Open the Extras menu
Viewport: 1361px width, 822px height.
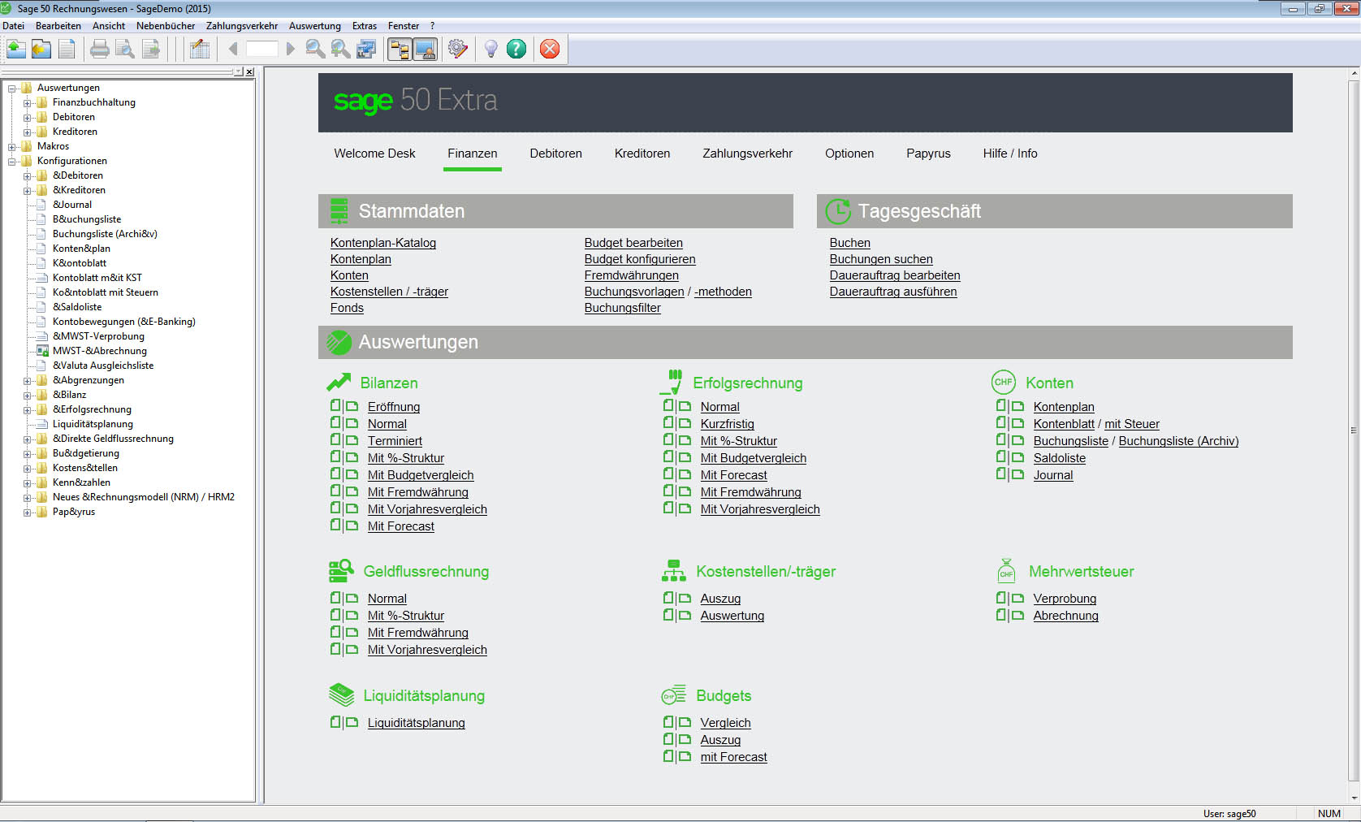pyautogui.click(x=364, y=26)
